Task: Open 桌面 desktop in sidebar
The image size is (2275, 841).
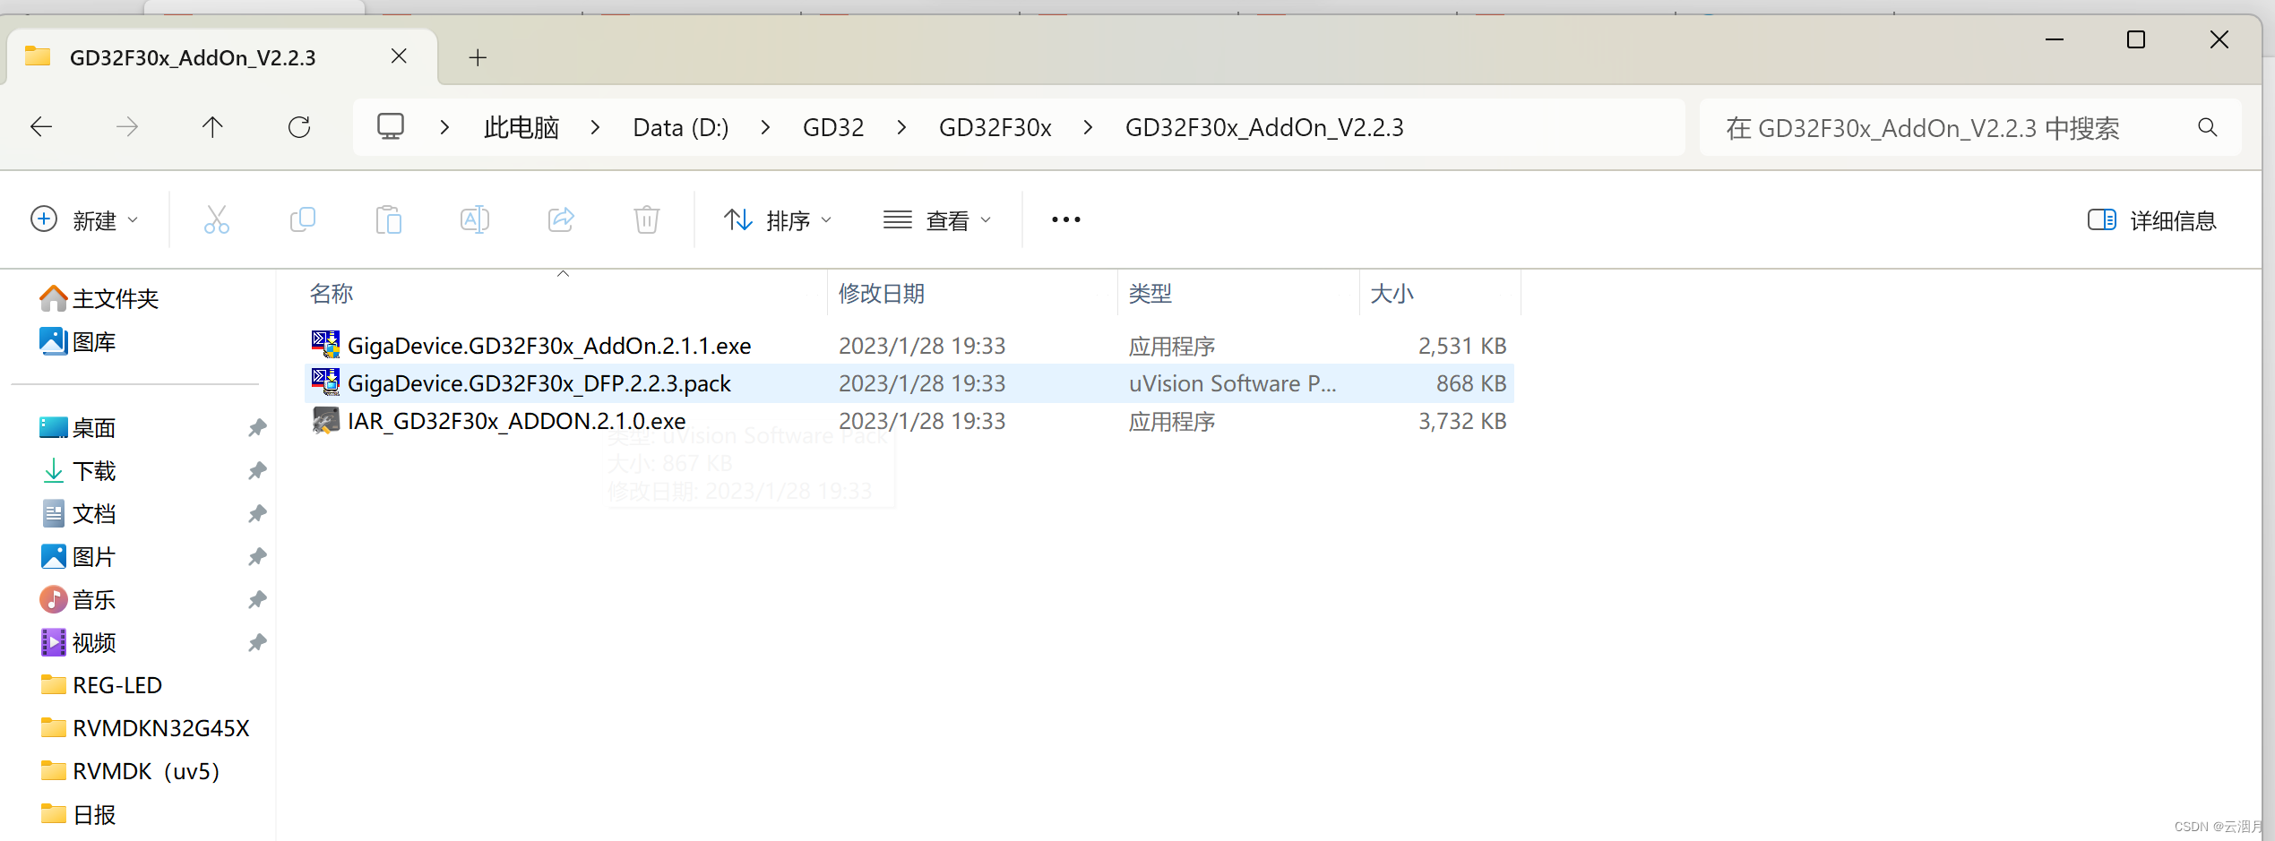Action: pos(78,427)
